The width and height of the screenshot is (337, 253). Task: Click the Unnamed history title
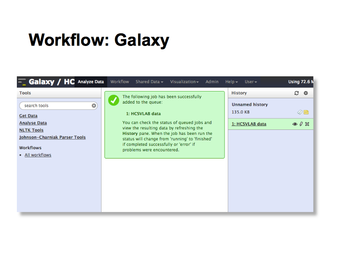tap(250, 105)
